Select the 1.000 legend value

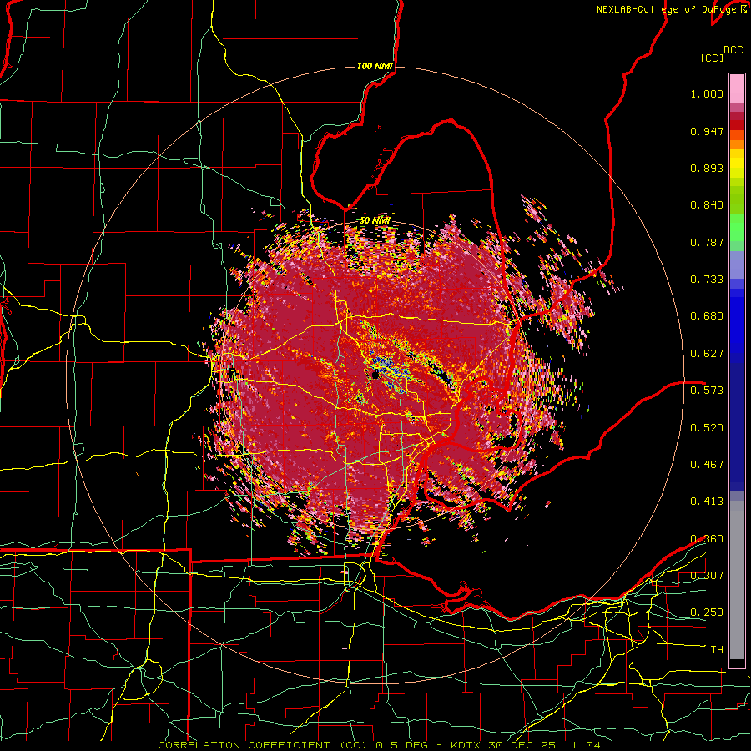(707, 93)
